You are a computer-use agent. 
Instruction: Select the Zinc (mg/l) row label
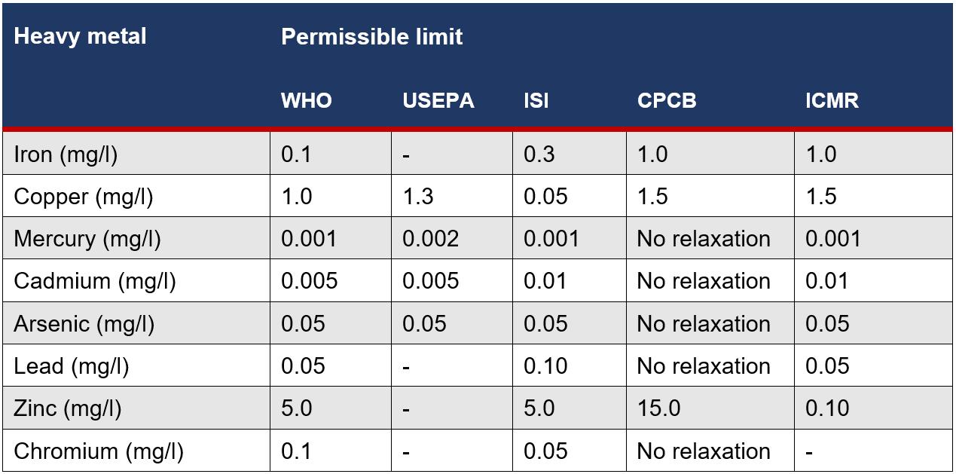click(67, 408)
